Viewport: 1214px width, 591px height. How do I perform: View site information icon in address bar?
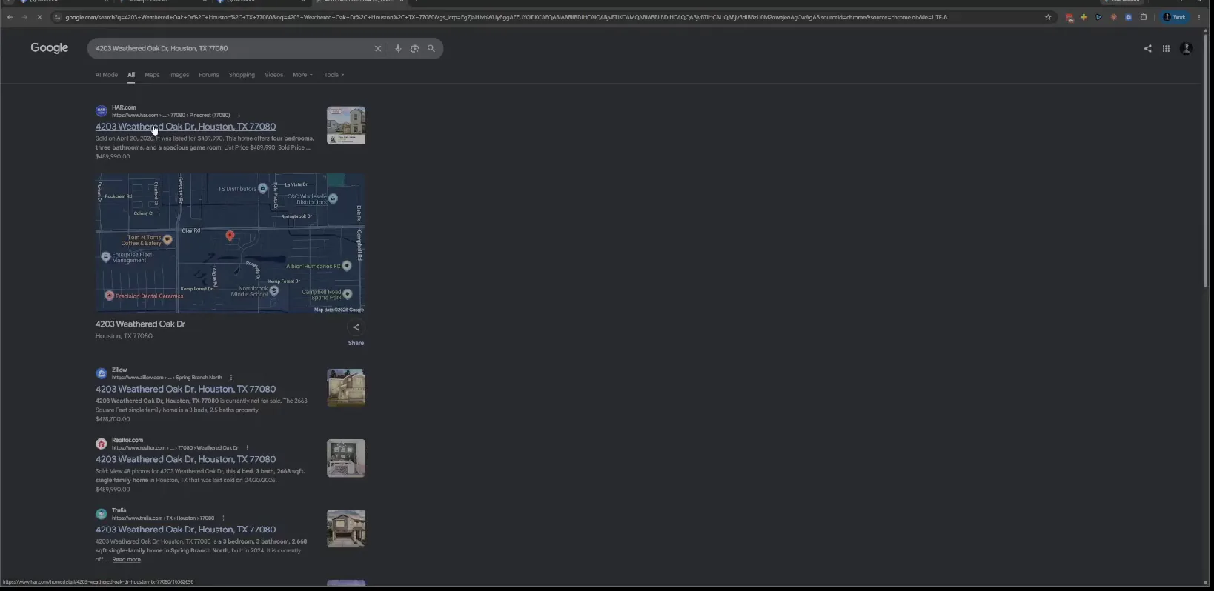[x=58, y=17]
